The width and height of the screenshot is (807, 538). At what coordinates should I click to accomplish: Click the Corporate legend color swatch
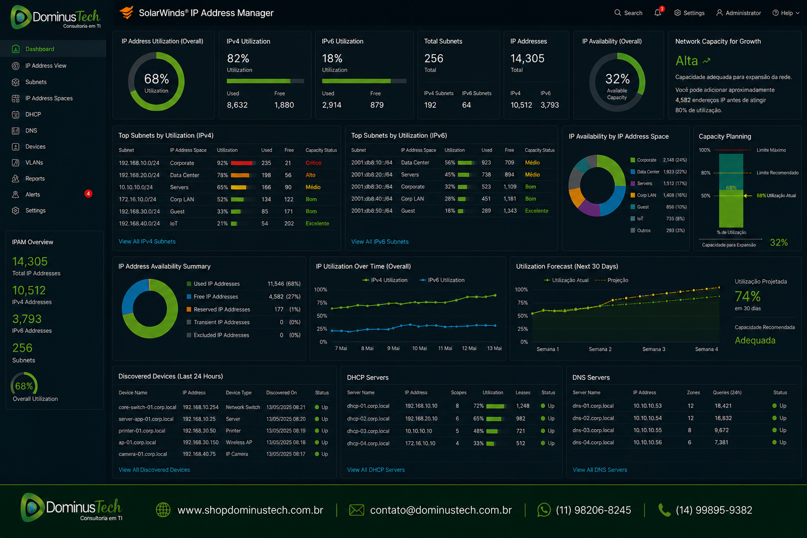click(x=633, y=160)
